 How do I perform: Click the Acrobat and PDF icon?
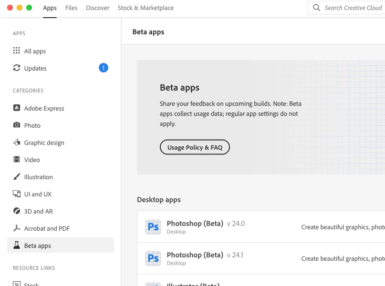(16, 228)
